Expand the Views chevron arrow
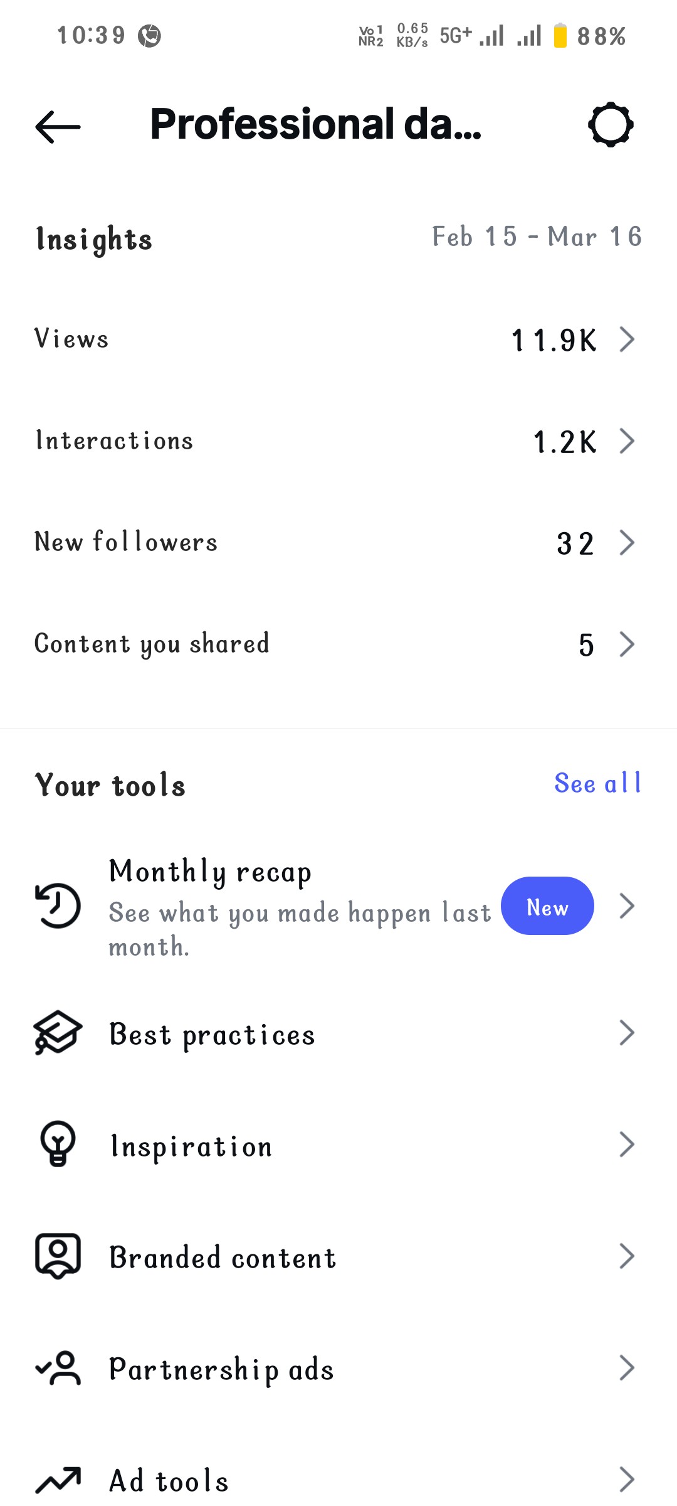The image size is (677, 1506). click(627, 339)
